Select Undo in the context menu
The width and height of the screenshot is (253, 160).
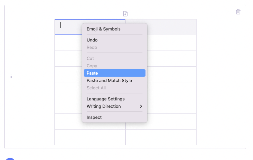(114, 40)
